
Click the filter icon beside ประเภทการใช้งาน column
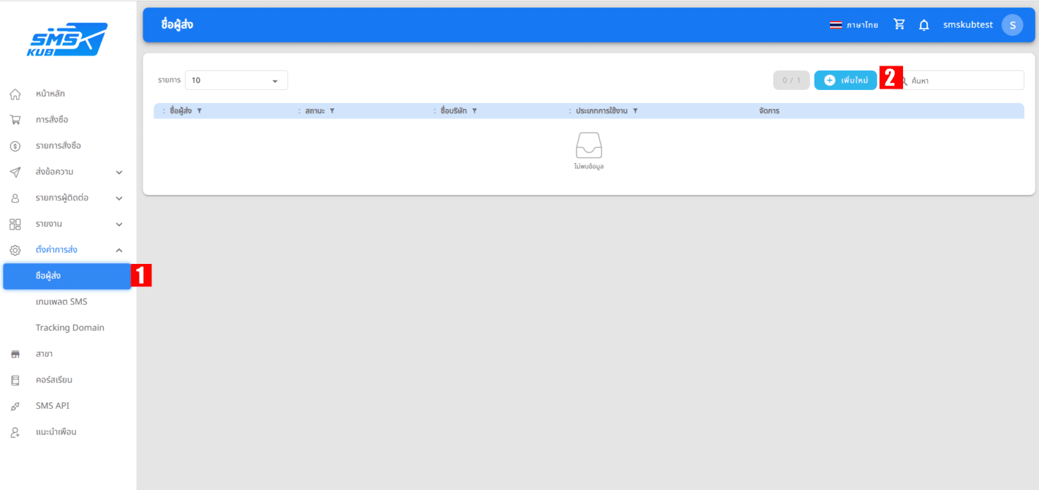tap(635, 111)
